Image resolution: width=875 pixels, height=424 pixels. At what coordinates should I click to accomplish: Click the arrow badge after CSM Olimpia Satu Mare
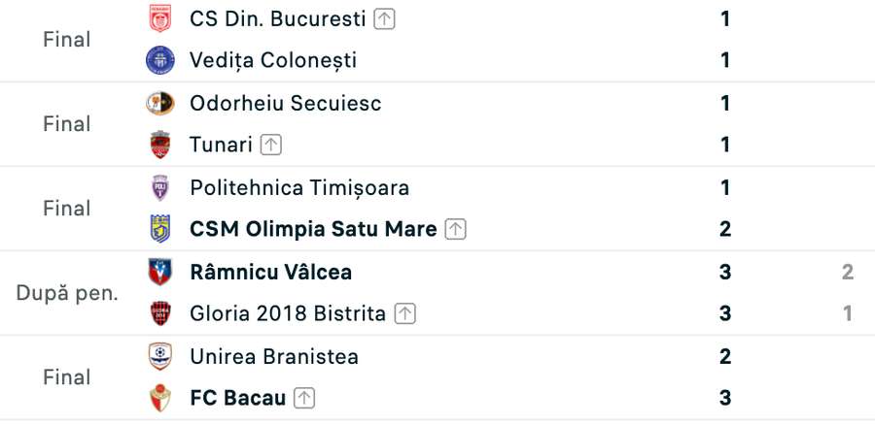(455, 230)
